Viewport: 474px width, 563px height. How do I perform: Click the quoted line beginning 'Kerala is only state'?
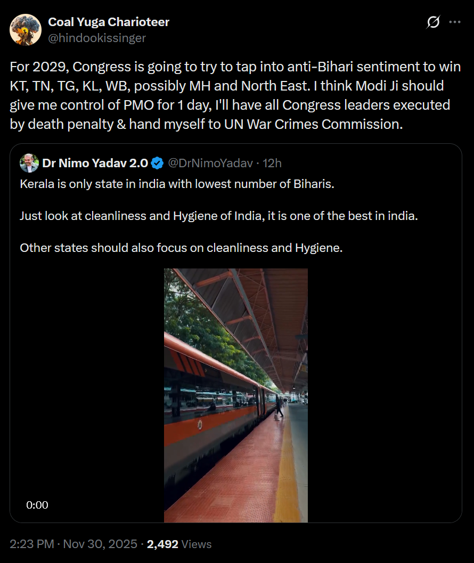(177, 184)
